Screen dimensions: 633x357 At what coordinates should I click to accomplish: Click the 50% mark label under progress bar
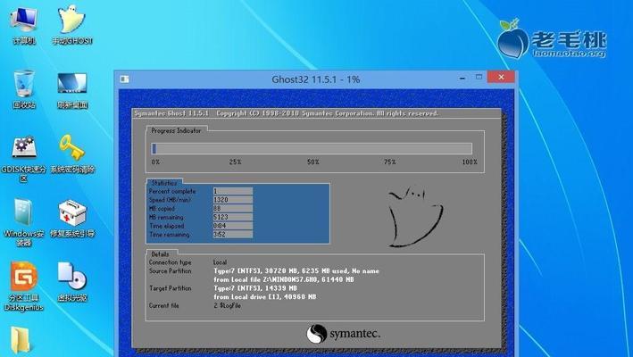[x=312, y=162]
